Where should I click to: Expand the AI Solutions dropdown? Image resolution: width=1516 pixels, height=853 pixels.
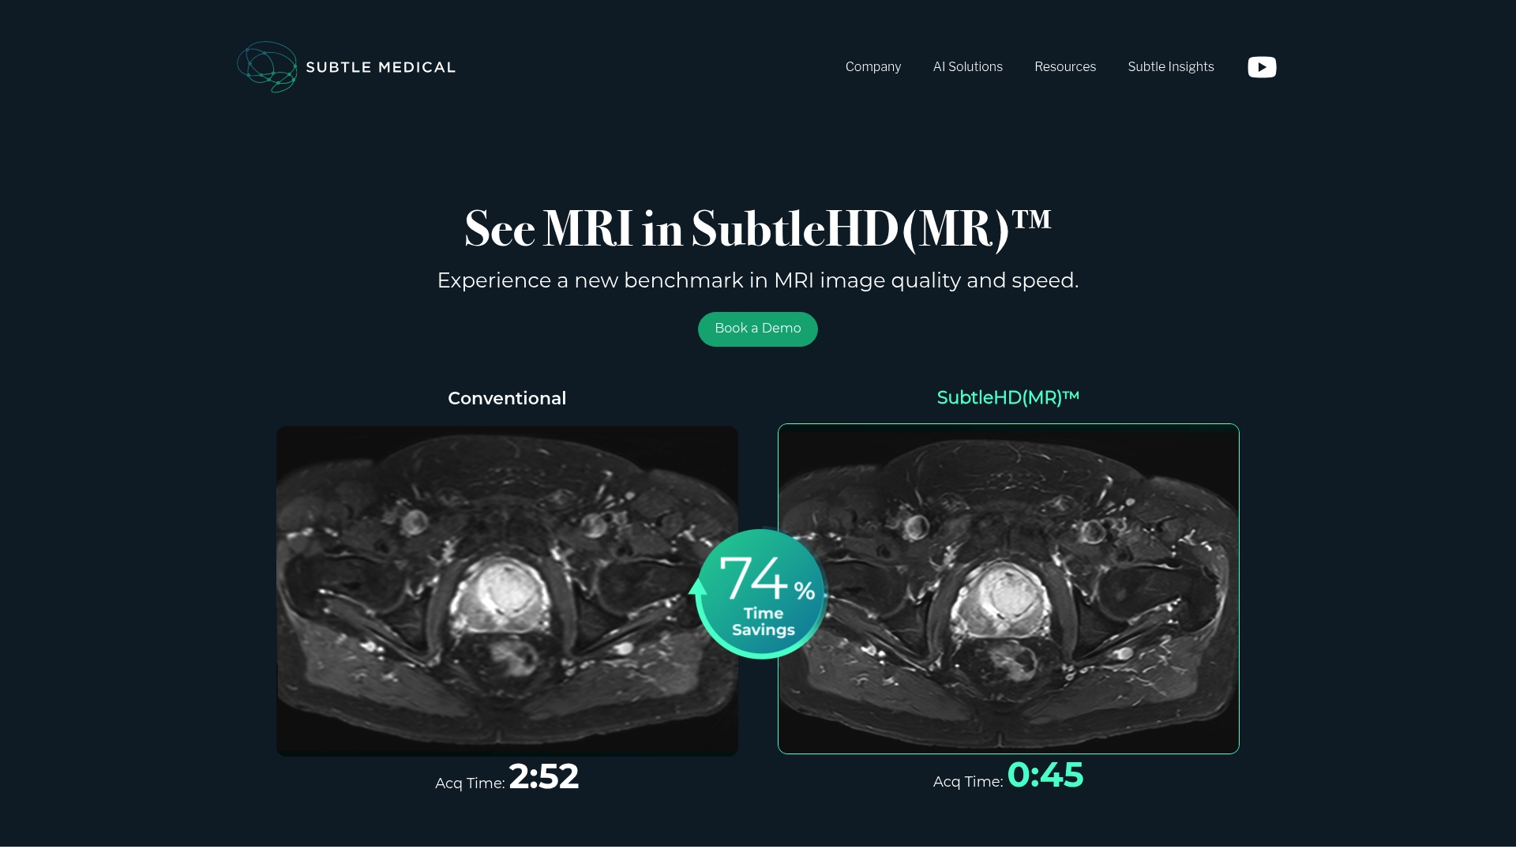[967, 67]
